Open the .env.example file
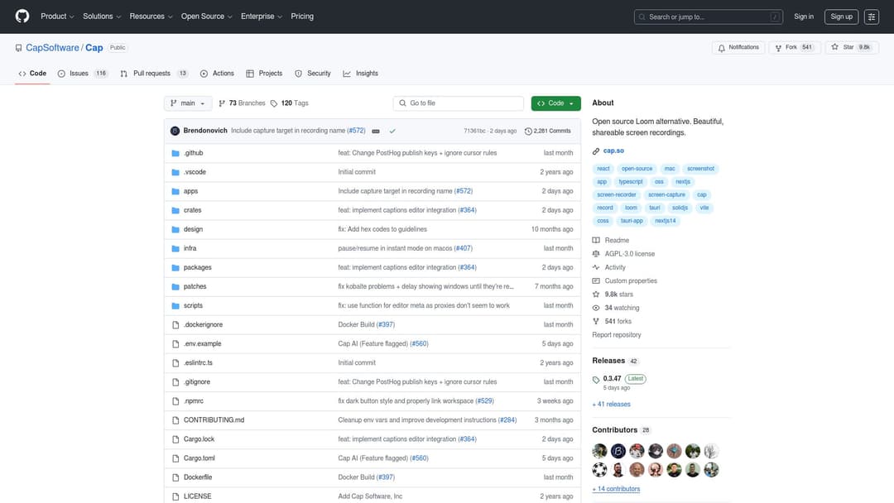This screenshot has width=894, height=503. click(203, 344)
